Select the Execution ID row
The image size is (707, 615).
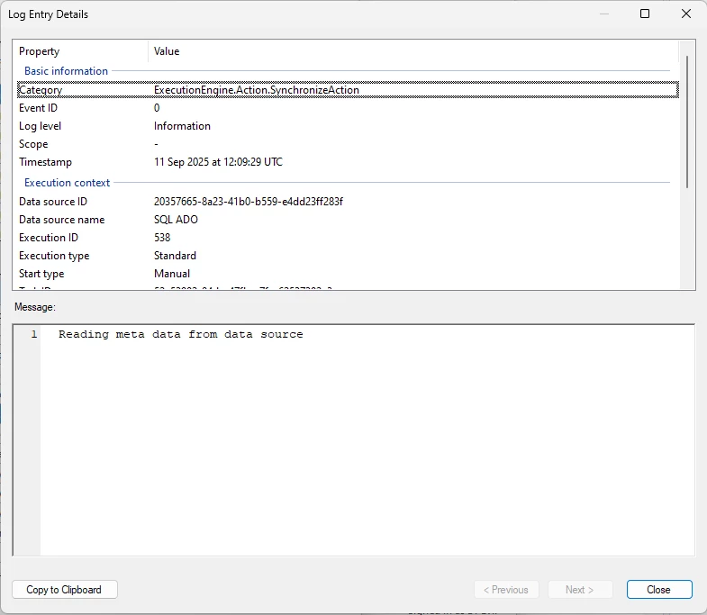click(348, 238)
